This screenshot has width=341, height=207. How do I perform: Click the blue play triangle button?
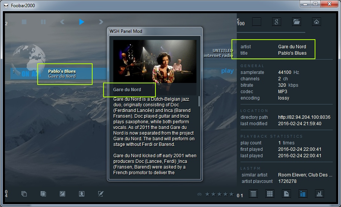(x=82, y=22)
